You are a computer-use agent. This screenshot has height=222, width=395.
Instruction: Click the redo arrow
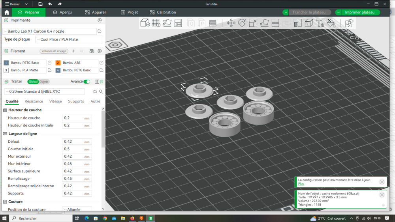(60, 4)
